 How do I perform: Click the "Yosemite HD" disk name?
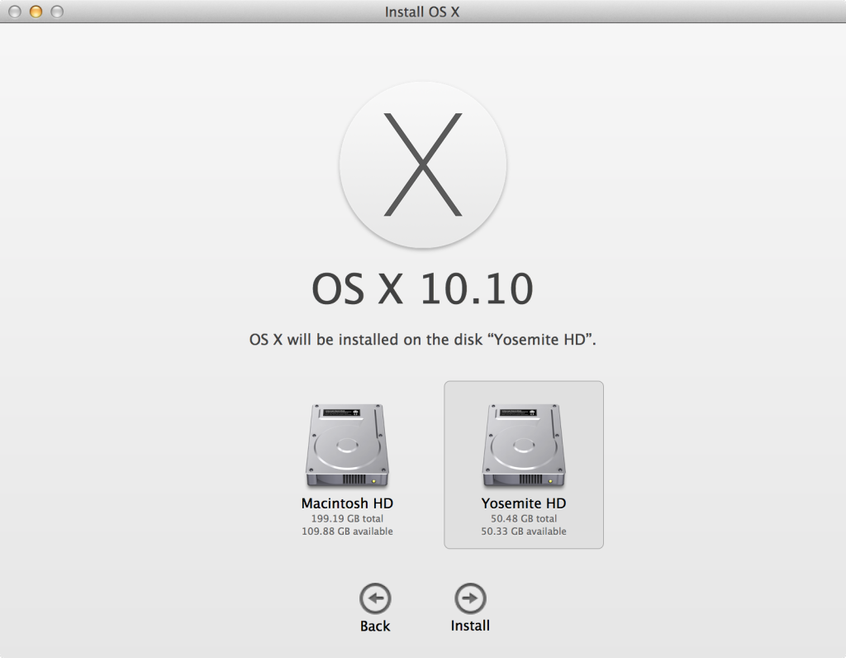point(523,503)
